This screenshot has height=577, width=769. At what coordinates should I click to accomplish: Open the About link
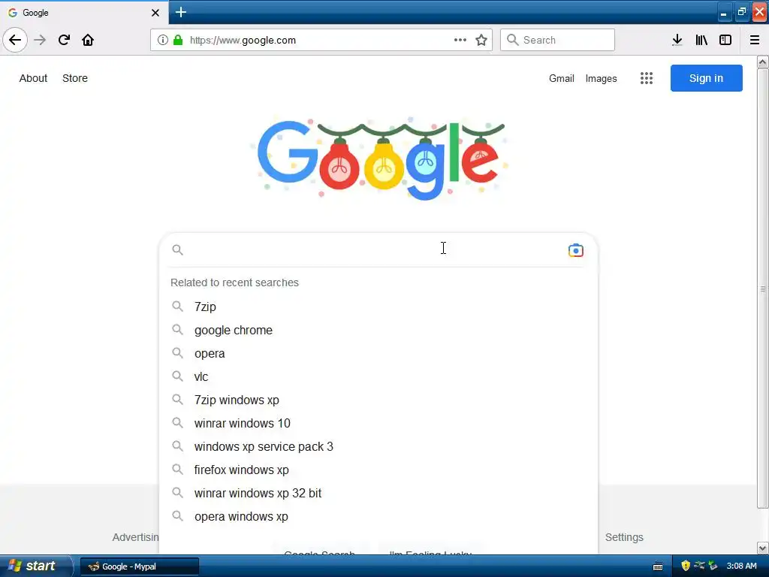pos(33,78)
